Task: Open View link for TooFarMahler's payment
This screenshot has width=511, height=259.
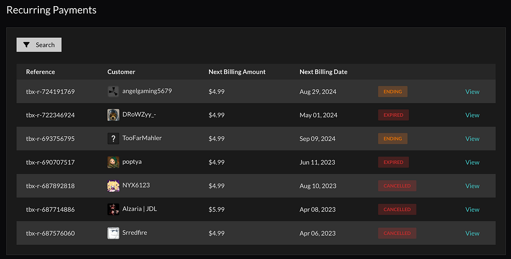Action: pos(472,139)
